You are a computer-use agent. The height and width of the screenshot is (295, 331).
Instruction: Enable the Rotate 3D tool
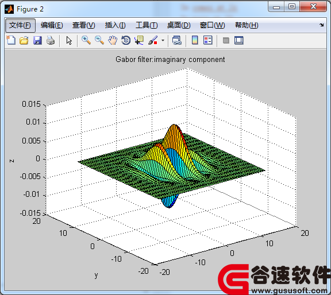pos(126,40)
